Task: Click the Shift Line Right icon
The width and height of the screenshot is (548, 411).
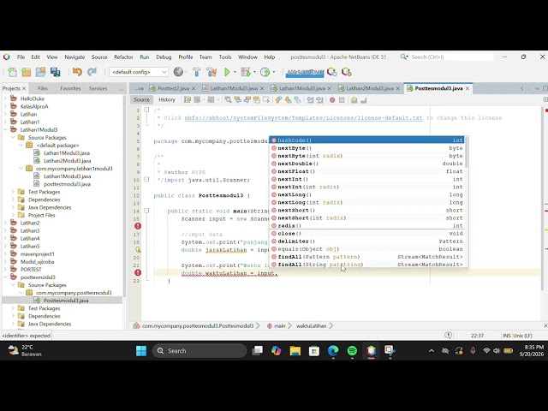Action: 319,100
